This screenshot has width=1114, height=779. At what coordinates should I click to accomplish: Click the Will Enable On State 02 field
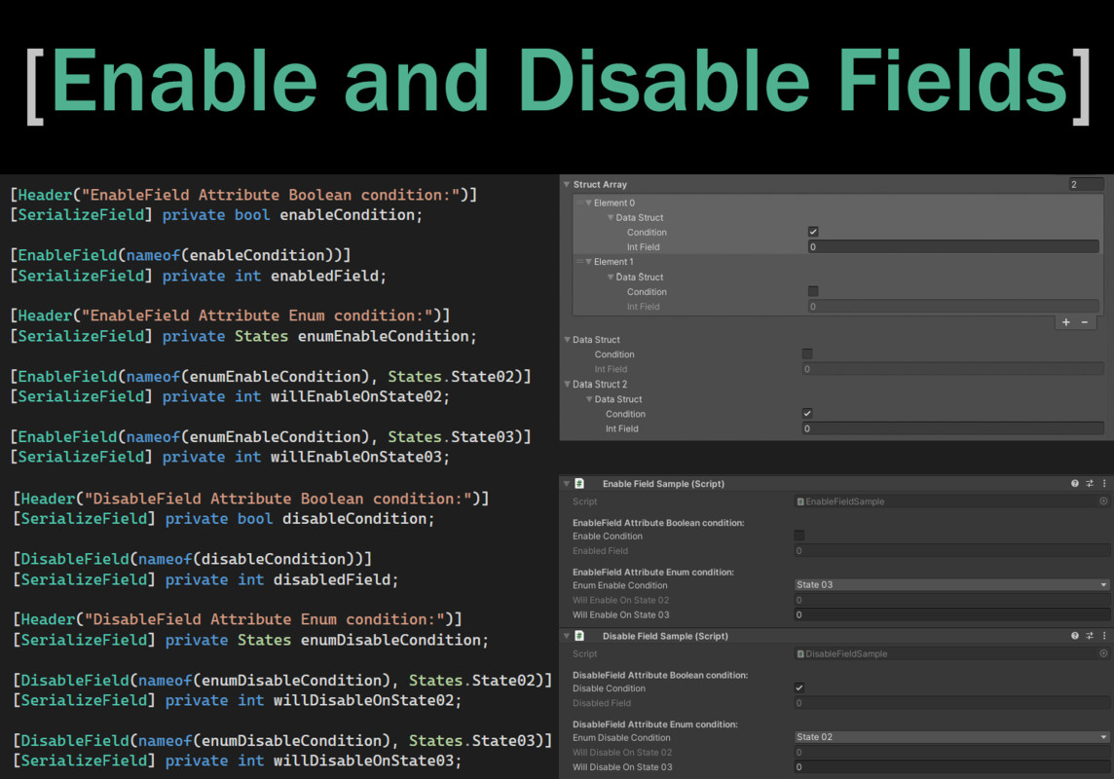(951, 600)
